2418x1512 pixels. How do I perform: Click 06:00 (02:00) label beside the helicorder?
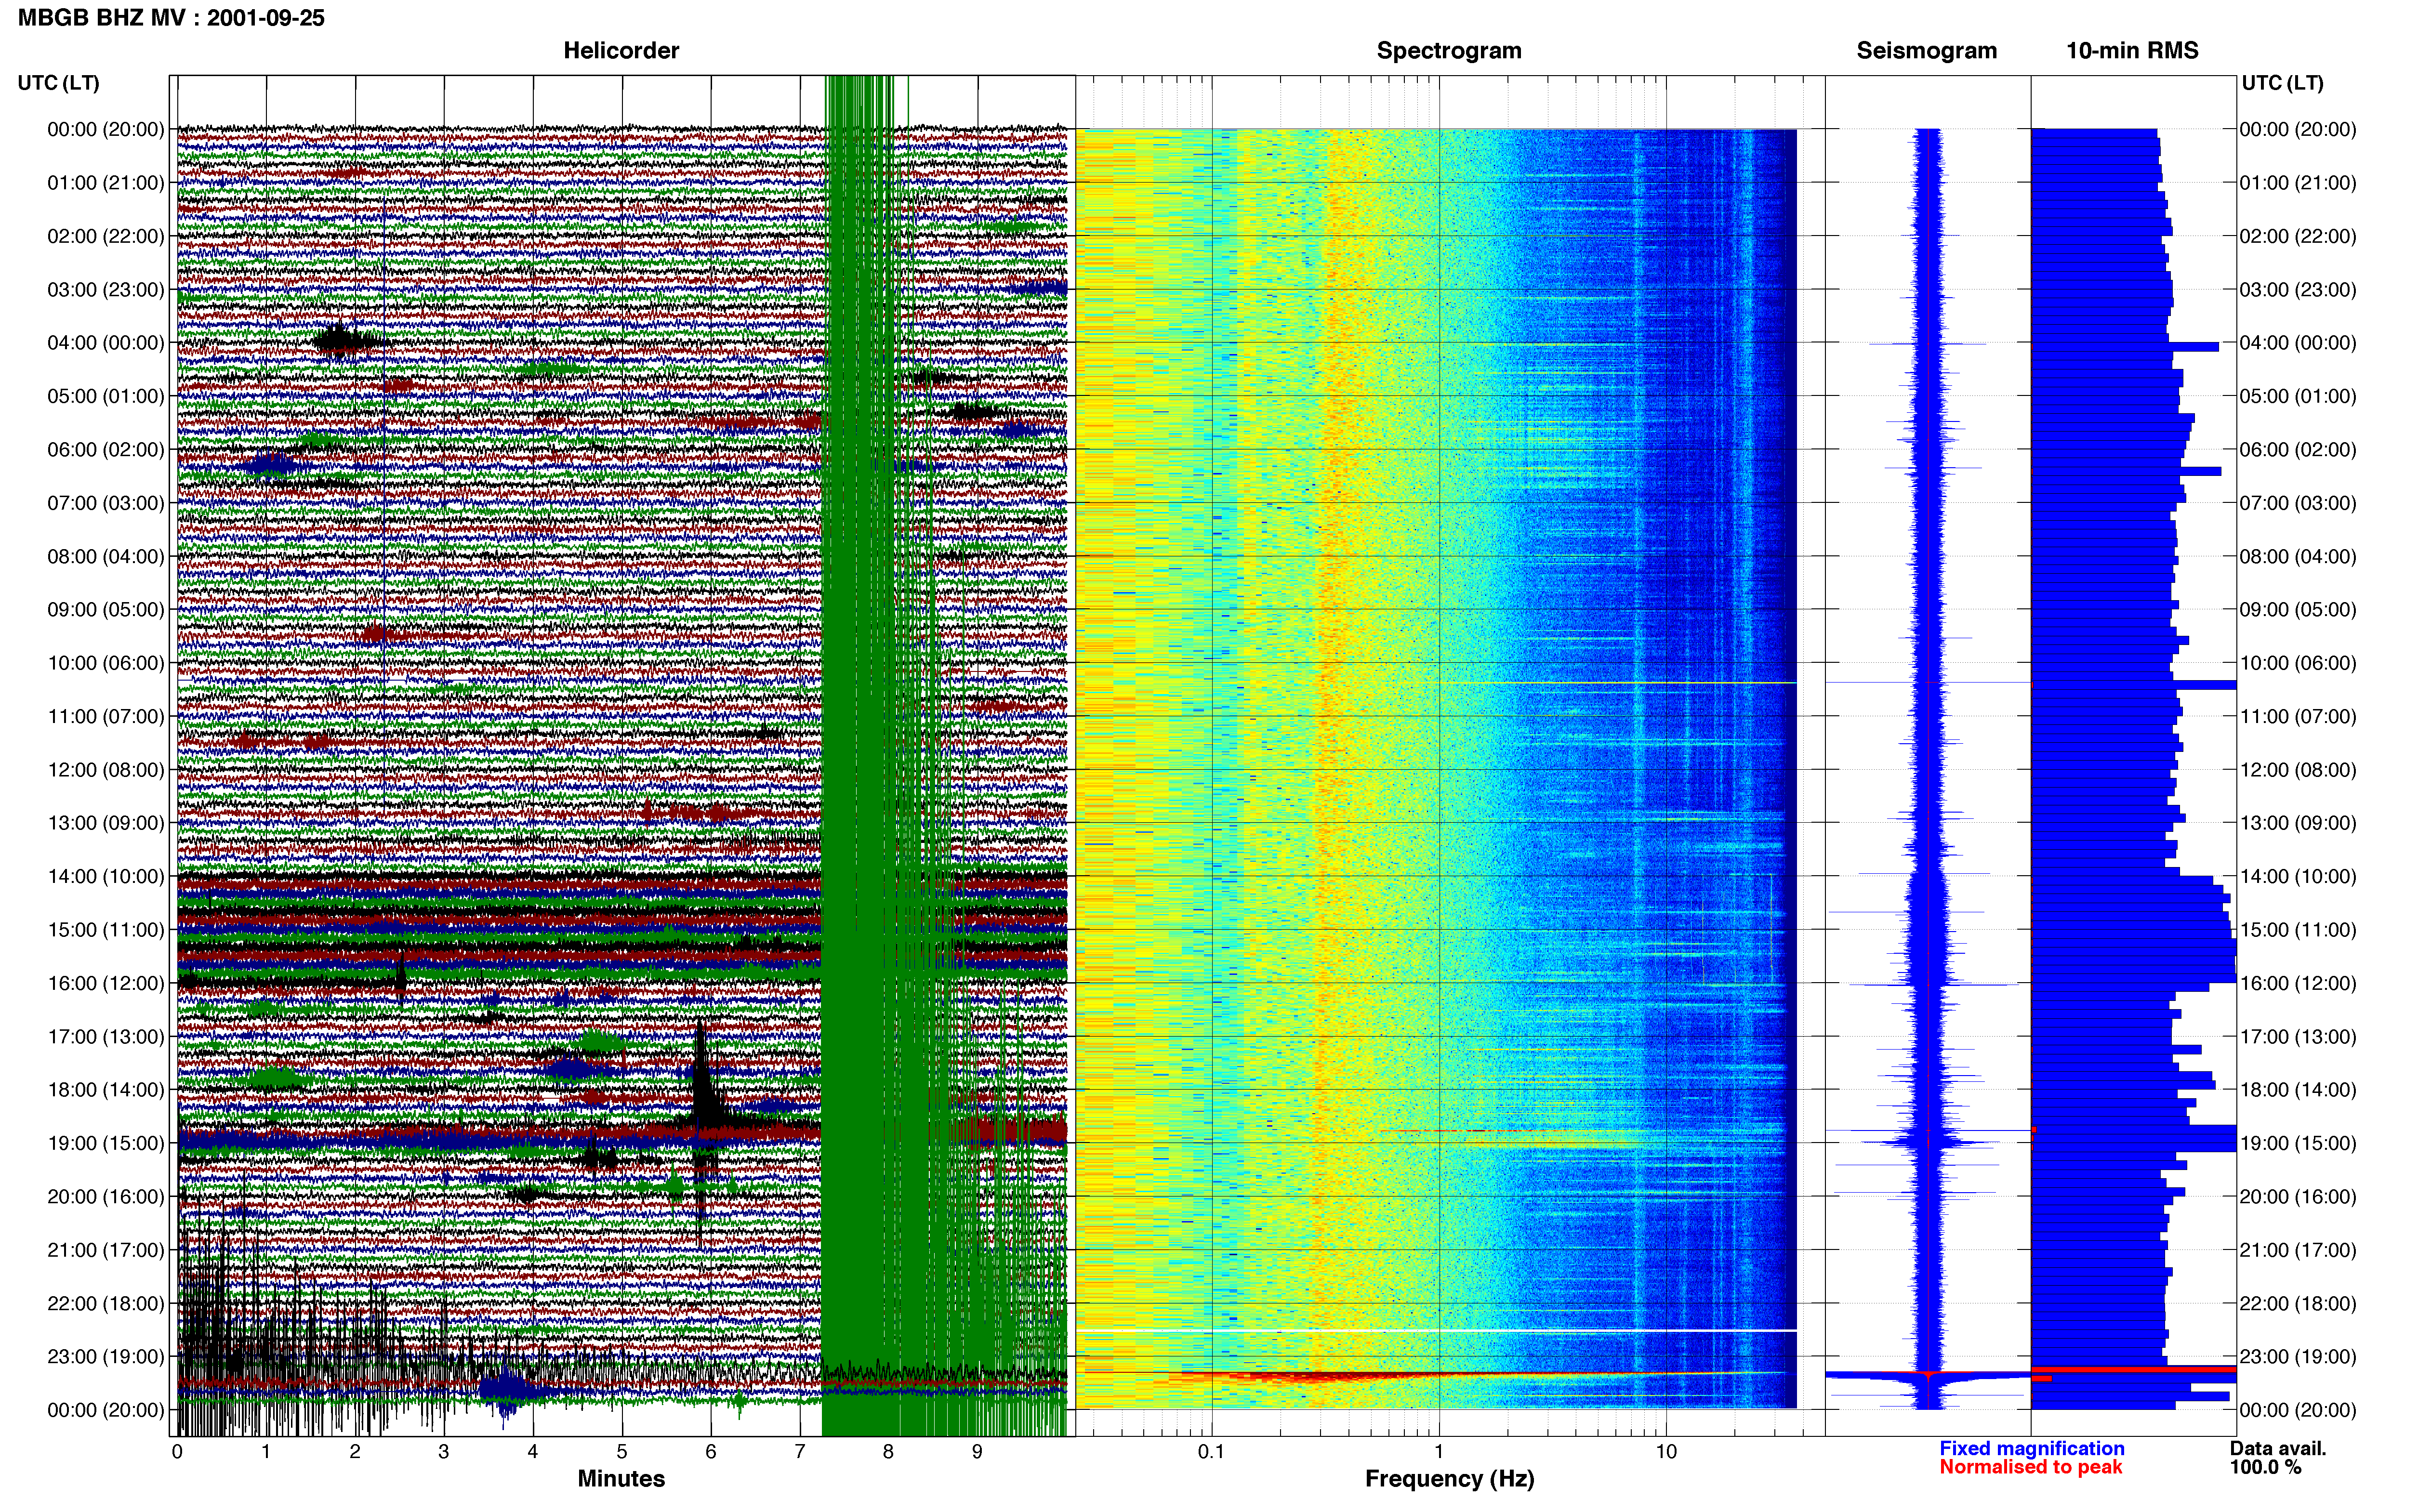tap(106, 450)
